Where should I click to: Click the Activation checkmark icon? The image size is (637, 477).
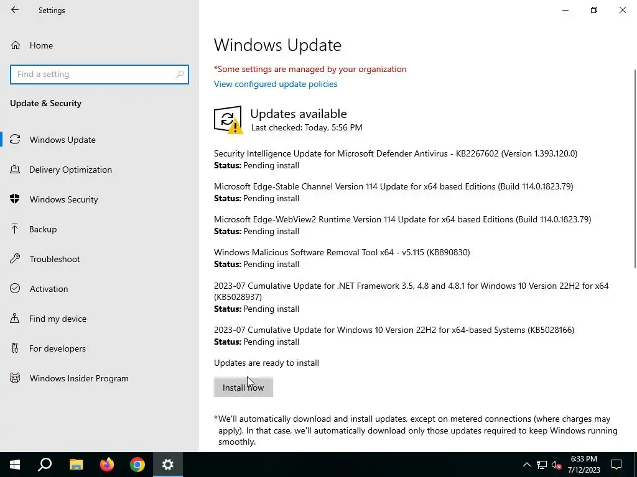(15, 288)
